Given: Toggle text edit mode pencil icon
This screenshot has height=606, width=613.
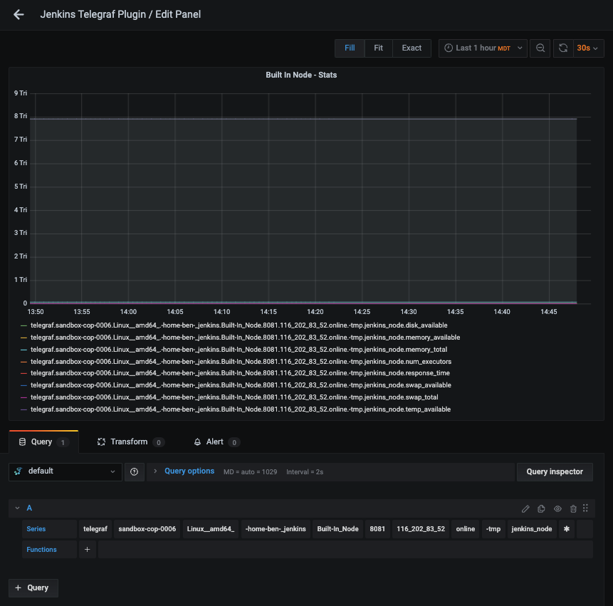Looking at the screenshot, I should [x=525, y=508].
